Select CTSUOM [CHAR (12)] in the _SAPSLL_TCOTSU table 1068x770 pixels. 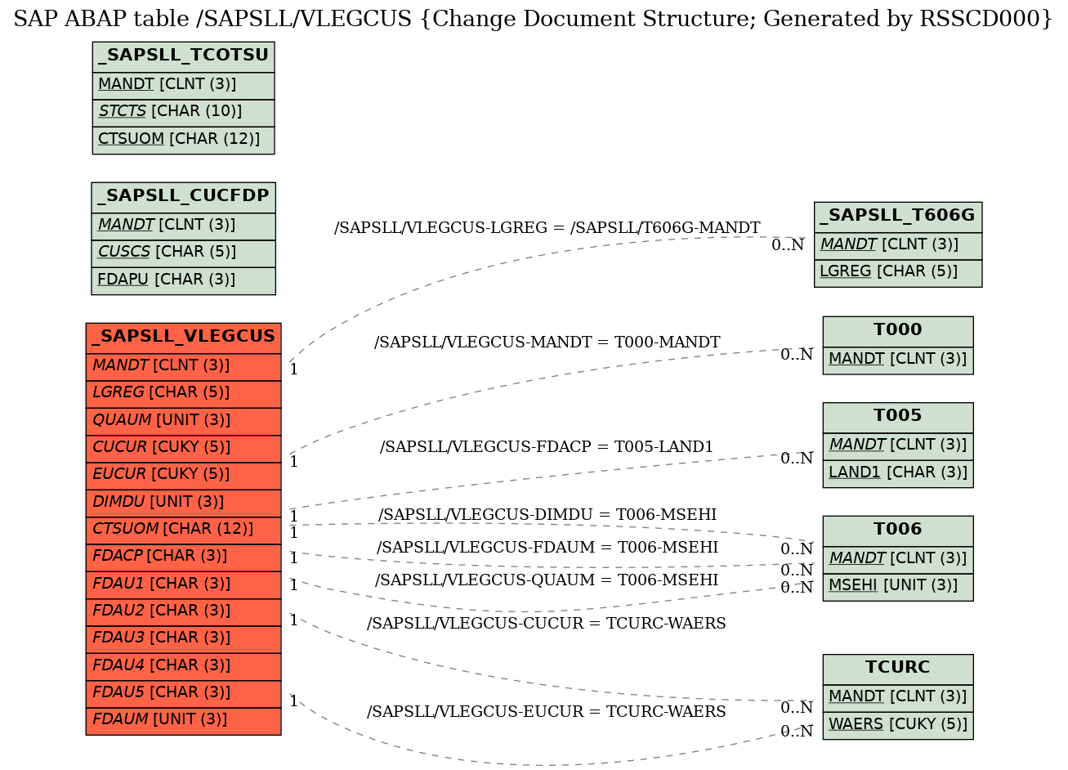click(x=183, y=140)
